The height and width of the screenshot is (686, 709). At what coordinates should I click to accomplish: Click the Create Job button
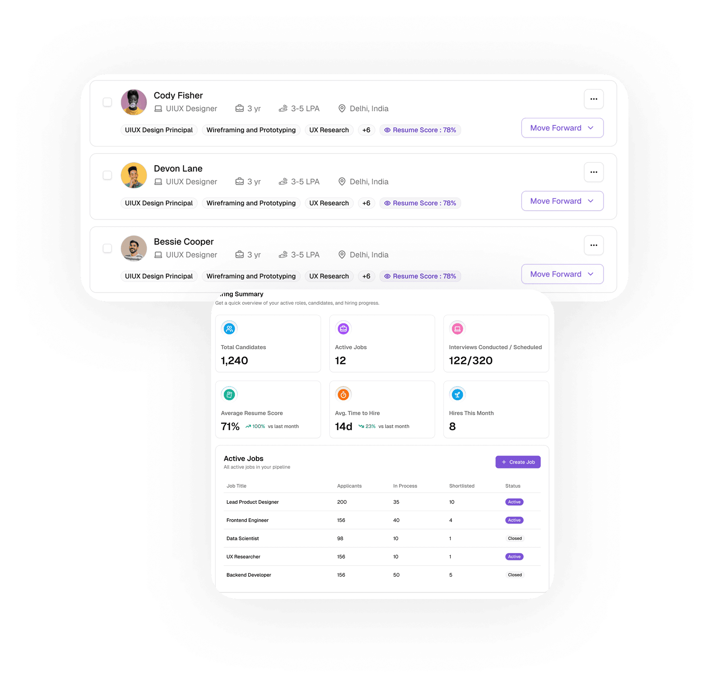pos(518,462)
